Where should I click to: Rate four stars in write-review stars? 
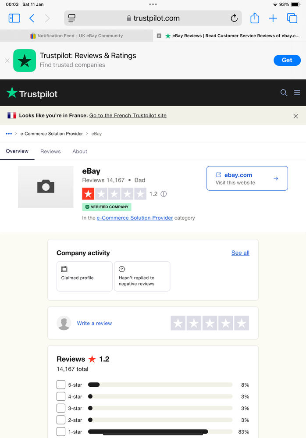click(x=226, y=323)
